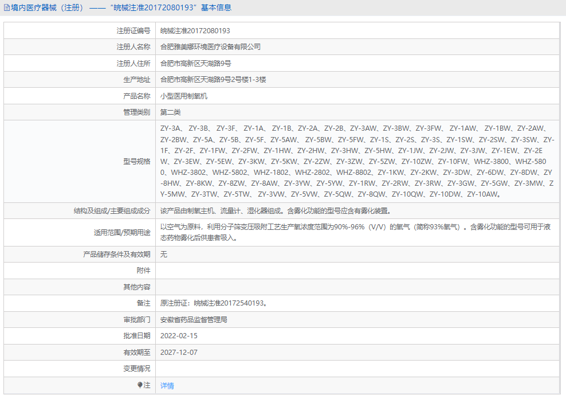The height and width of the screenshot is (399, 566).
Task: Click the 结构及组成/主要组成成分 label
Action: tap(112, 211)
